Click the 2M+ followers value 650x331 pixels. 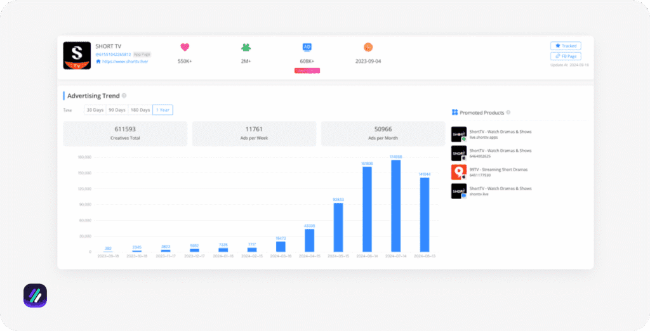click(x=246, y=62)
